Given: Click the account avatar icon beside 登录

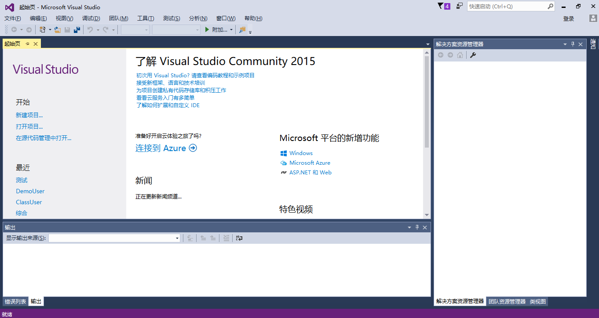Looking at the screenshot, I should pyautogui.click(x=593, y=18).
